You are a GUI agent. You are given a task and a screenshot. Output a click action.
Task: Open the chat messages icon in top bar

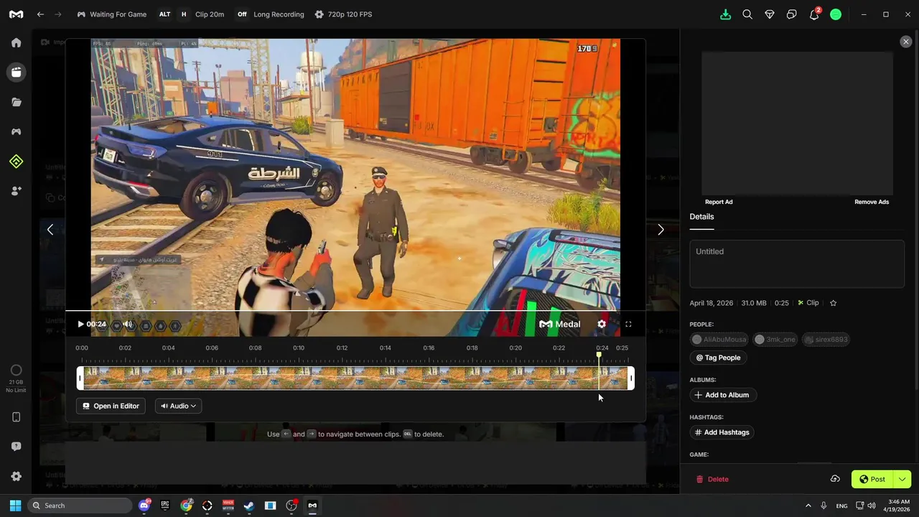click(x=791, y=14)
